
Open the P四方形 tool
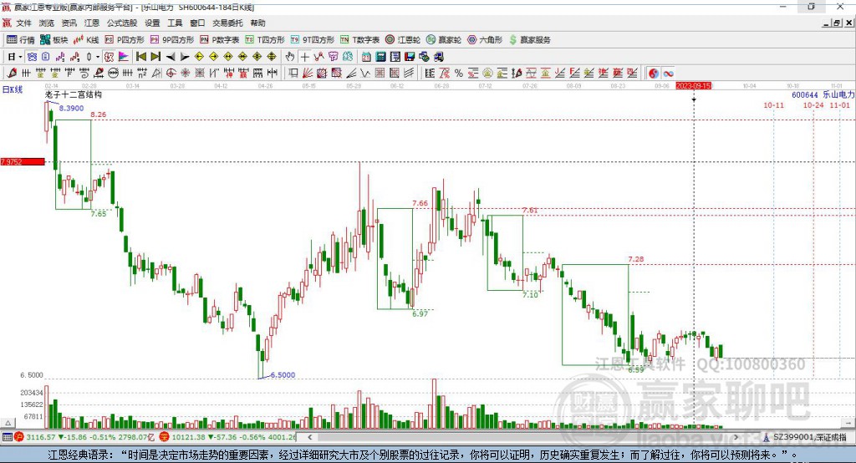coord(125,40)
